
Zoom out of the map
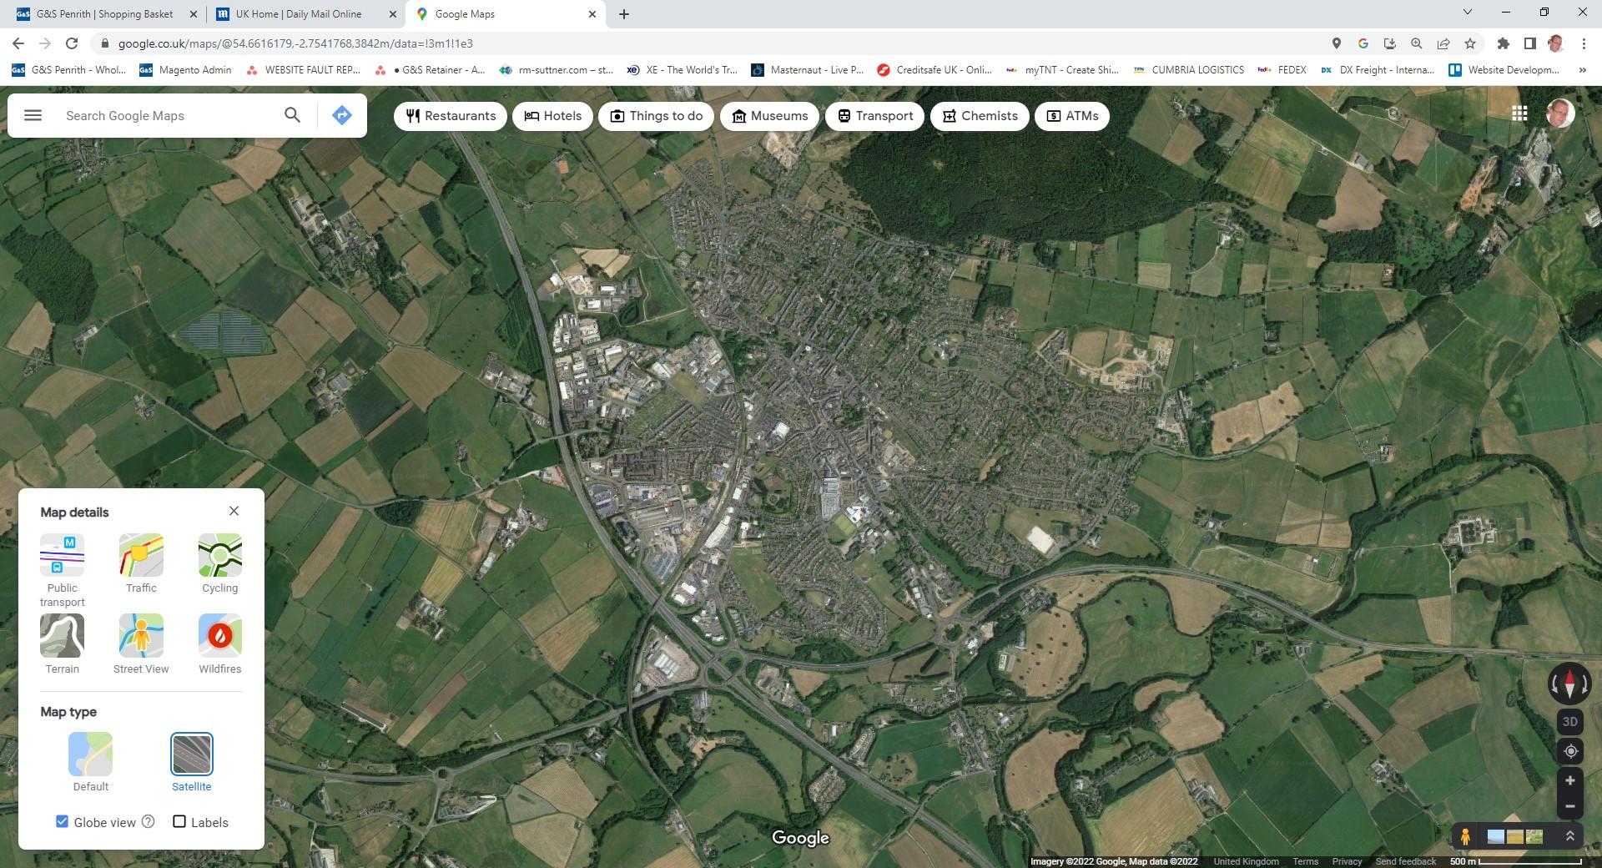pos(1569,806)
